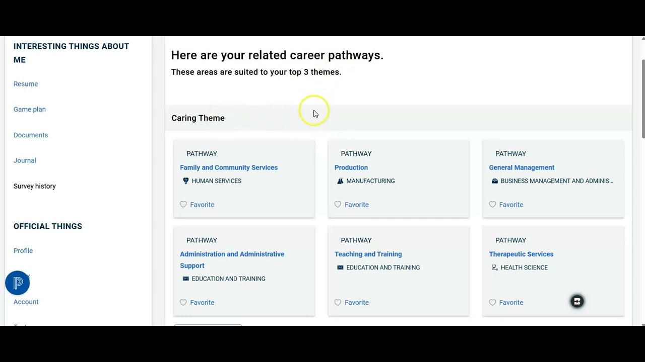
Task: Open Game plan in sidebar
Action: [x=30, y=109]
